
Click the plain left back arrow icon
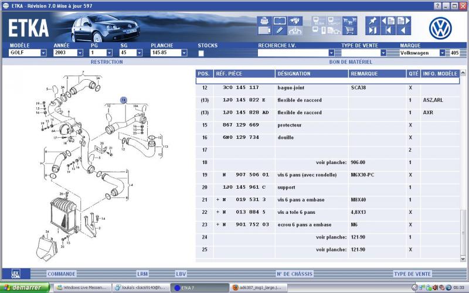pyautogui.click(x=403, y=30)
